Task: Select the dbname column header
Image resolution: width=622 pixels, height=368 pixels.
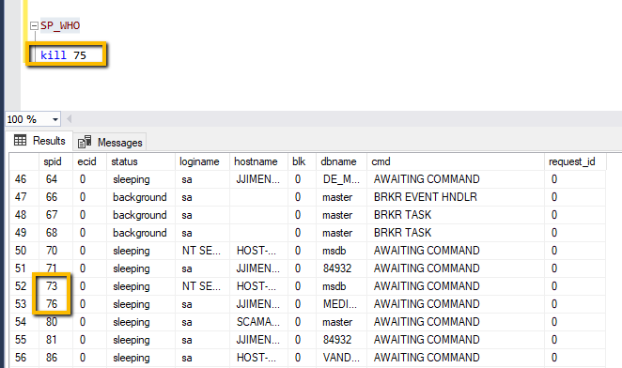Action: point(341,161)
